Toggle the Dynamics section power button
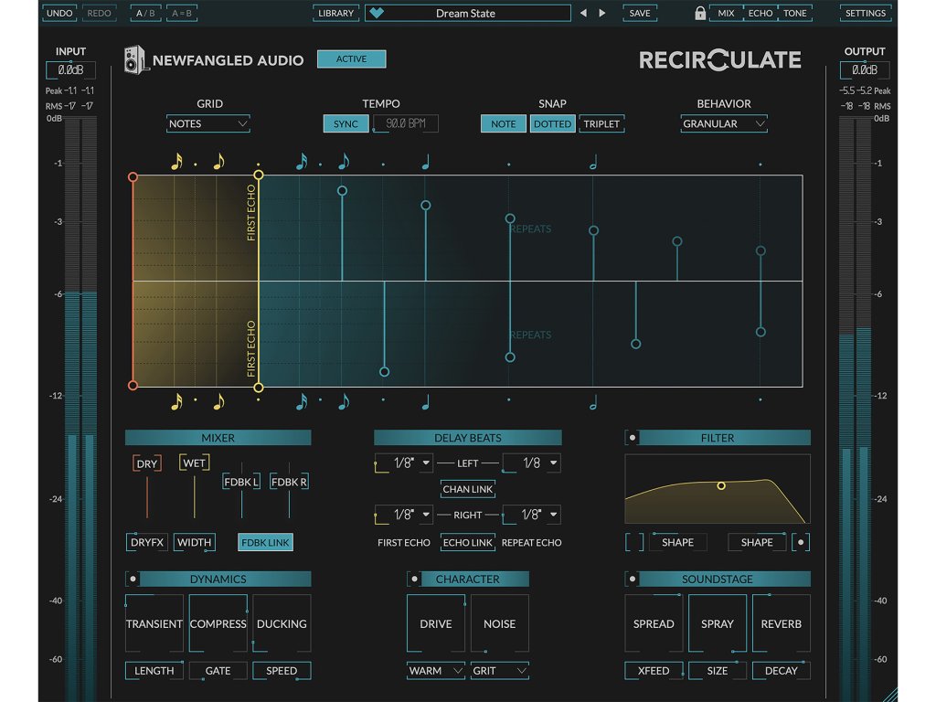Image resolution: width=936 pixels, height=702 pixels. (x=133, y=579)
